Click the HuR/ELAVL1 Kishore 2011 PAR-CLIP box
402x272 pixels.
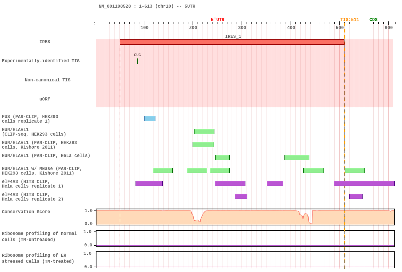click(203, 144)
